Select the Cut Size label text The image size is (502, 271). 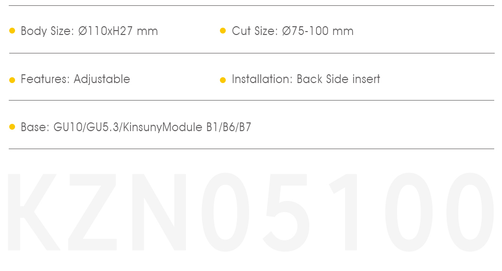(255, 31)
